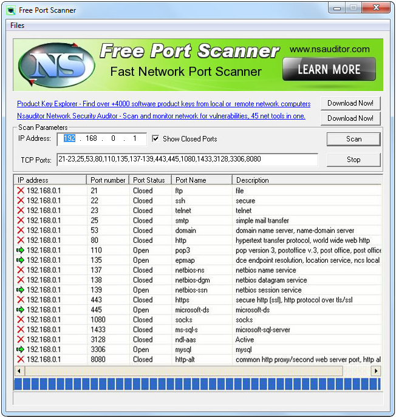Select the mysql port name cell
The width and height of the screenshot is (396, 417).
tap(183, 350)
